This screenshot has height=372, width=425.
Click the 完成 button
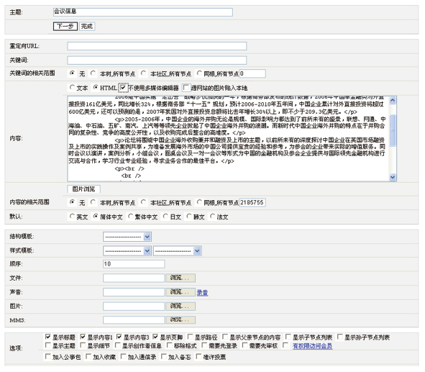[x=87, y=27]
